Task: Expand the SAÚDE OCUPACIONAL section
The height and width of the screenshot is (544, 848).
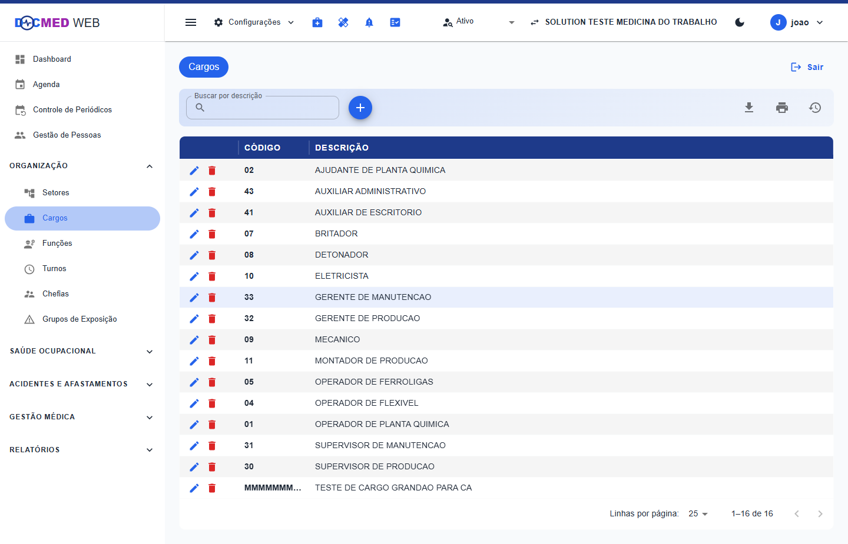Action: tap(82, 351)
